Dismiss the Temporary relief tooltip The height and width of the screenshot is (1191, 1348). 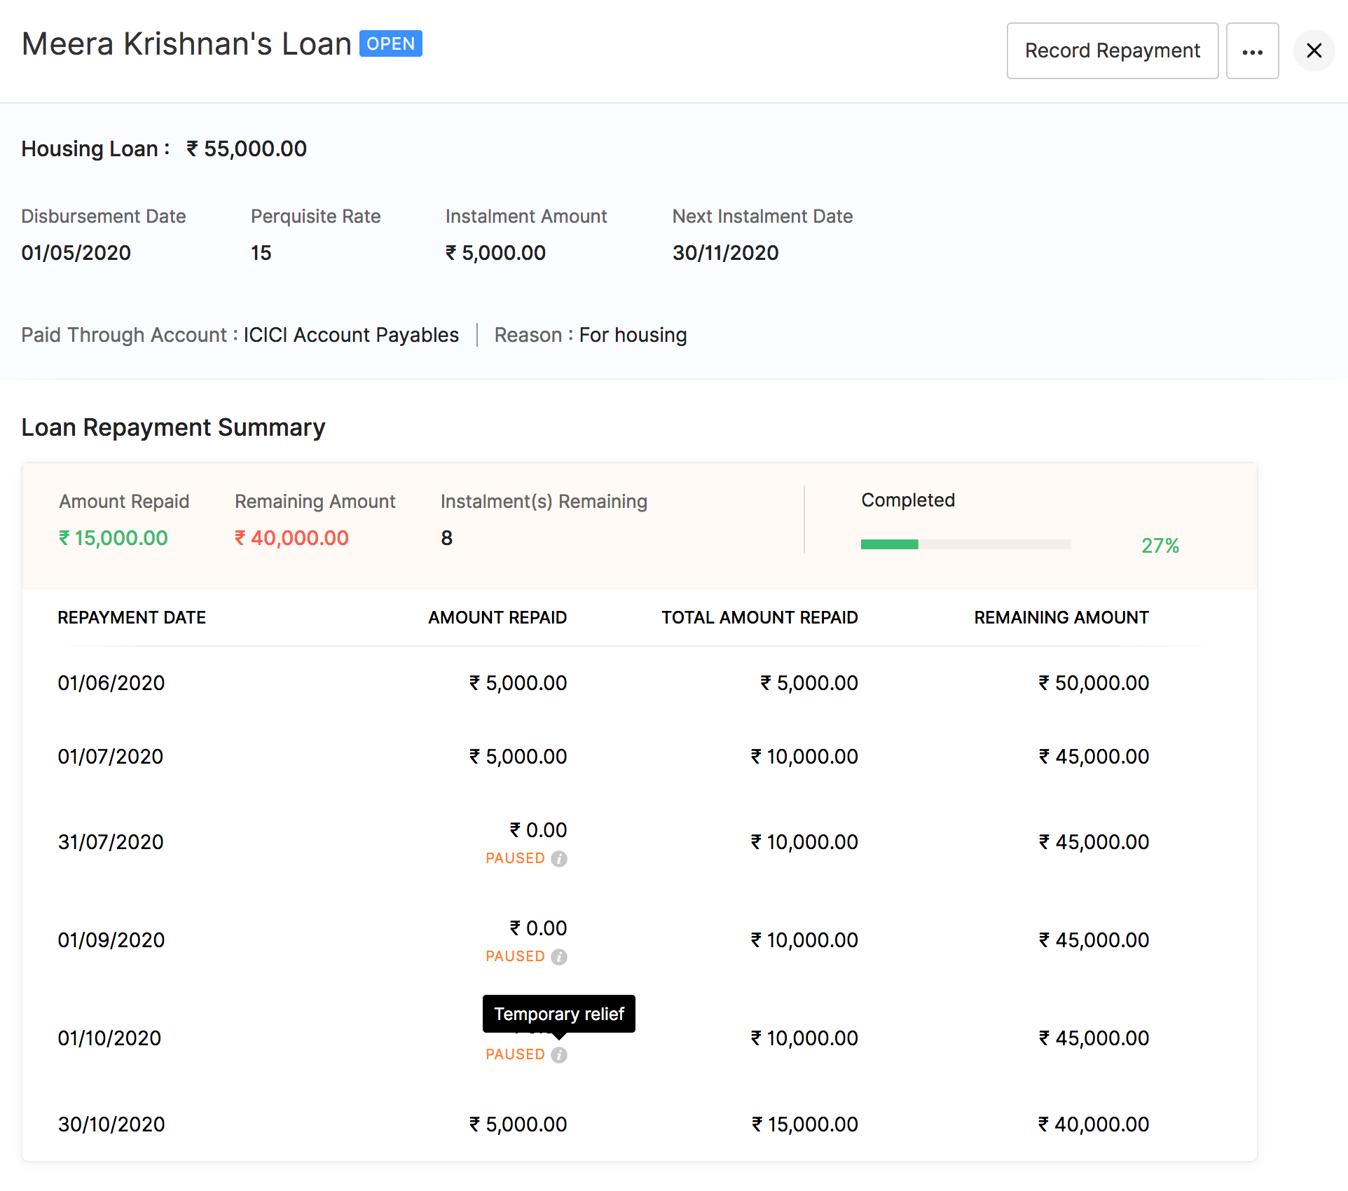click(558, 1013)
